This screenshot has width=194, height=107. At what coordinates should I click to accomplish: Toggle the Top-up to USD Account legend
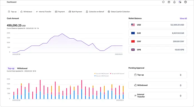102,76
